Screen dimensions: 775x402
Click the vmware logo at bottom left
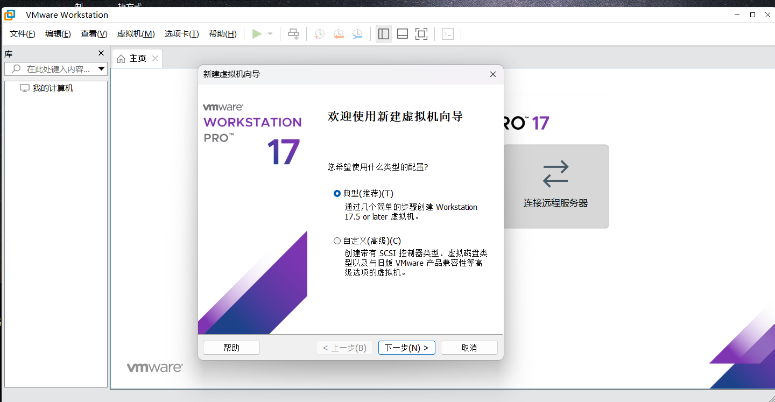tap(155, 368)
